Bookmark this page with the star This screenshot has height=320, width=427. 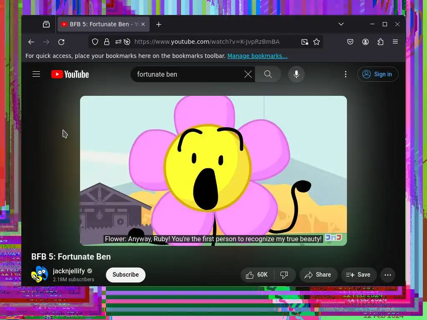[316, 42]
